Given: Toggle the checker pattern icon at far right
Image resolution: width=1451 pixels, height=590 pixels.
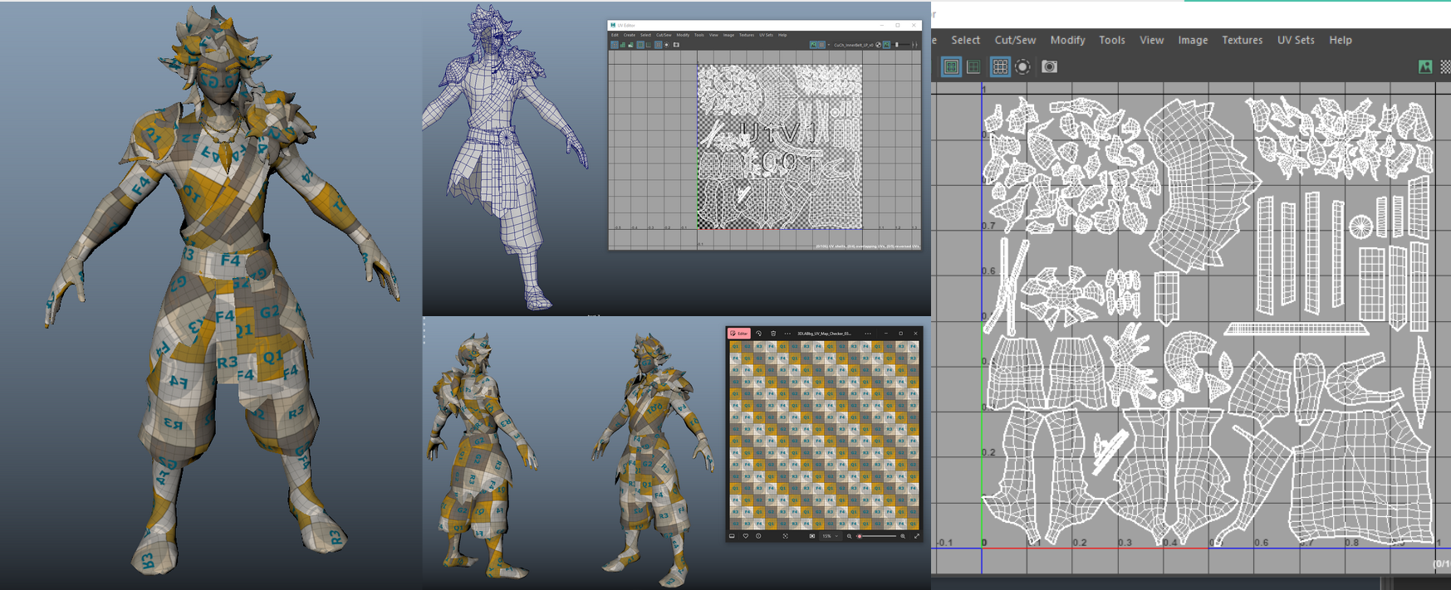Looking at the screenshot, I should (x=1445, y=66).
